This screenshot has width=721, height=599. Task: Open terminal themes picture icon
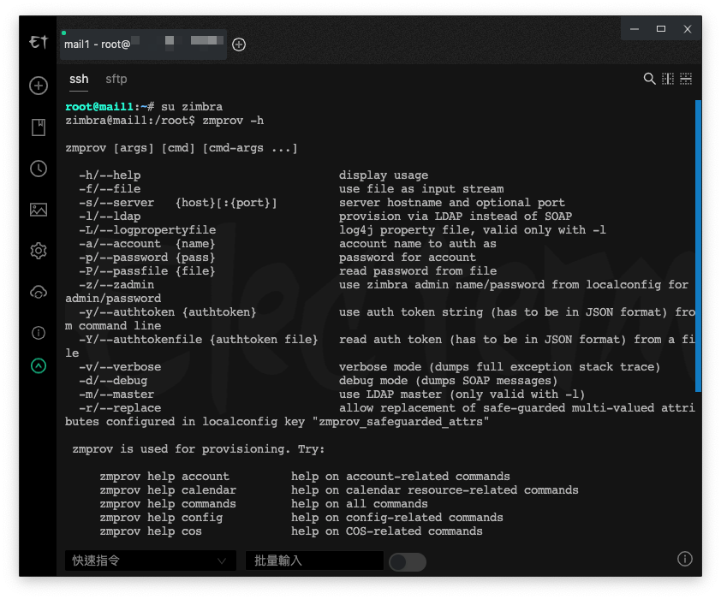39,210
